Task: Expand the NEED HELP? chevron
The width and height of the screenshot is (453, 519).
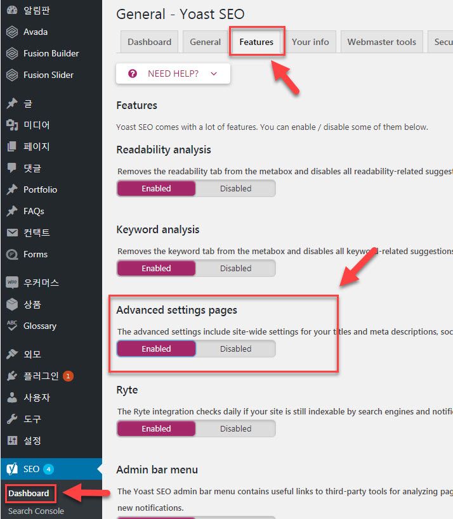Action: tap(214, 74)
